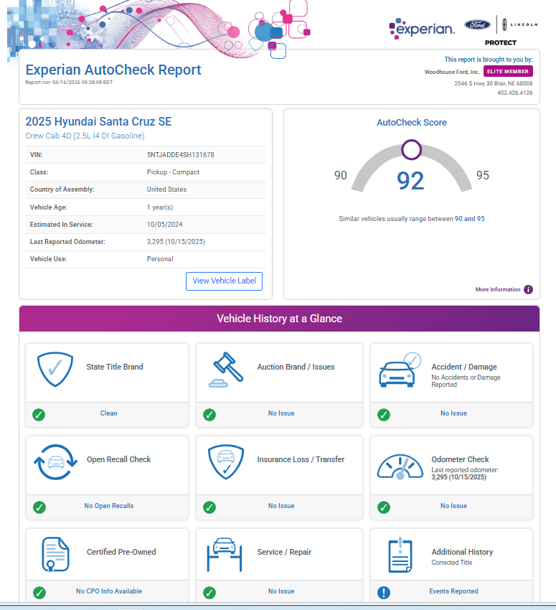
Task: Open the View Vehicle Label button
Action: click(225, 281)
